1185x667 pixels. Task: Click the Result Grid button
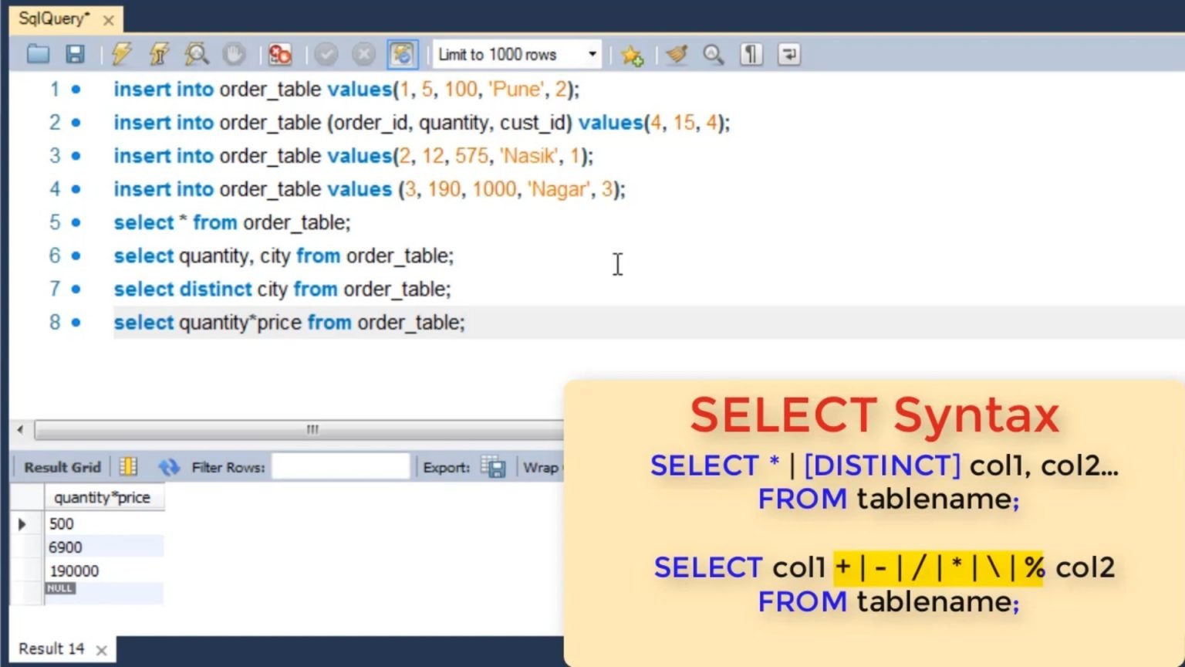point(62,466)
